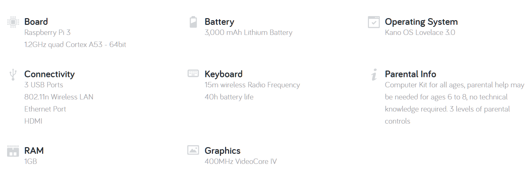Click the RAM heading
532x174 pixels.
click(34, 150)
